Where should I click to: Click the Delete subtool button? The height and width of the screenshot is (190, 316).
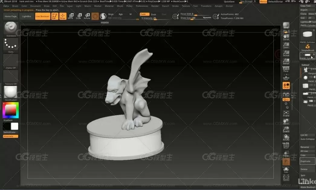click(x=307, y=169)
